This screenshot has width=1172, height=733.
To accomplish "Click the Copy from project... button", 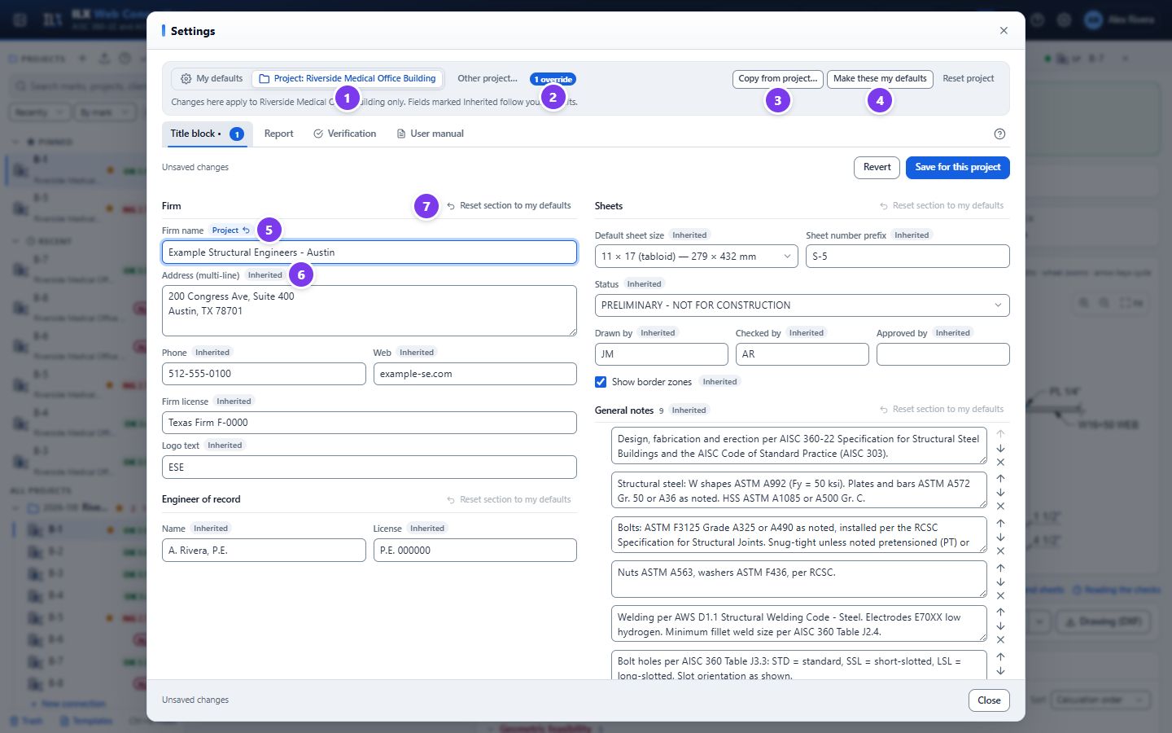I will click(x=778, y=79).
